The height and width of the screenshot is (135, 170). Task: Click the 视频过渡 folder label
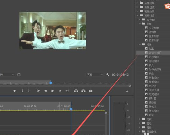[x=149, y=16]
